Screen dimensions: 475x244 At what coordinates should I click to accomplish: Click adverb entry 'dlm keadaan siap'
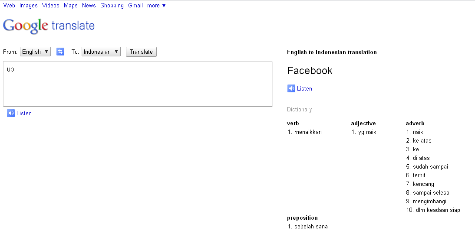438,210
